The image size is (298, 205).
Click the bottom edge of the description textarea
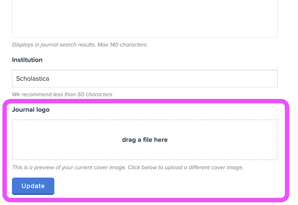point(145,37)
